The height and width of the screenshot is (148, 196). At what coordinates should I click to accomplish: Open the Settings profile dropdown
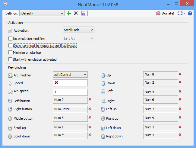pyautogui.click(x=42, y=13)
